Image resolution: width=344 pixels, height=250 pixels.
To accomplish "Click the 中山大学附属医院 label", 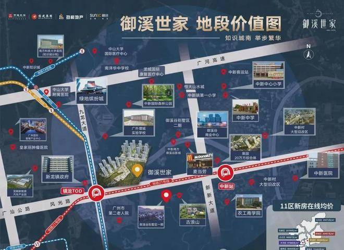I will pyautogui.click(x=60, y=92).
